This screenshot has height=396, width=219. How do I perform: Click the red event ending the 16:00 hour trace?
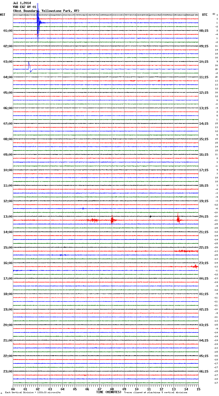coord(195,266)
